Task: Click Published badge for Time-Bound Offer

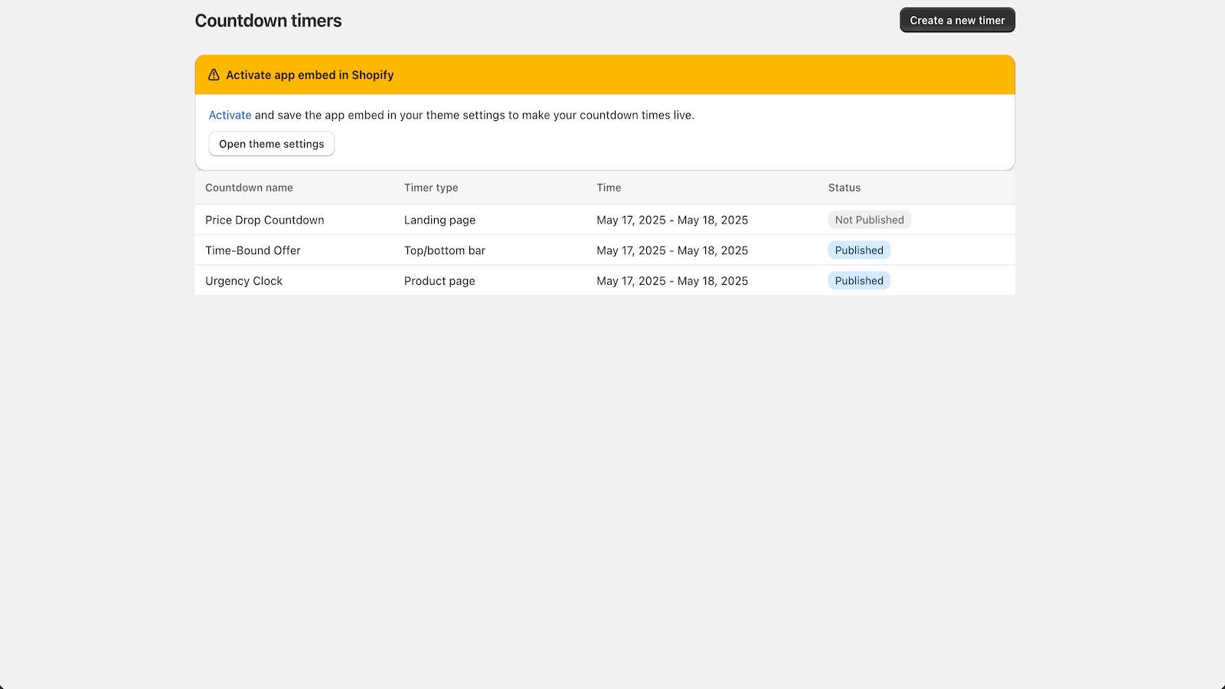Action: [859, 250]
